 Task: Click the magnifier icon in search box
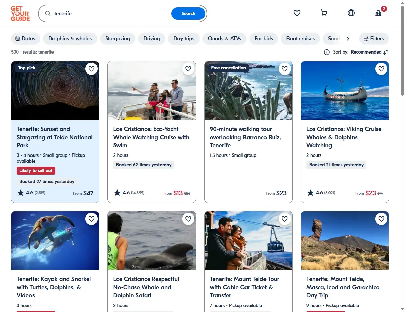pyautogui.click(x=48, y=14)
